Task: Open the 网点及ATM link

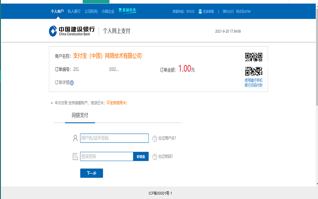Action: coord(243,11)
